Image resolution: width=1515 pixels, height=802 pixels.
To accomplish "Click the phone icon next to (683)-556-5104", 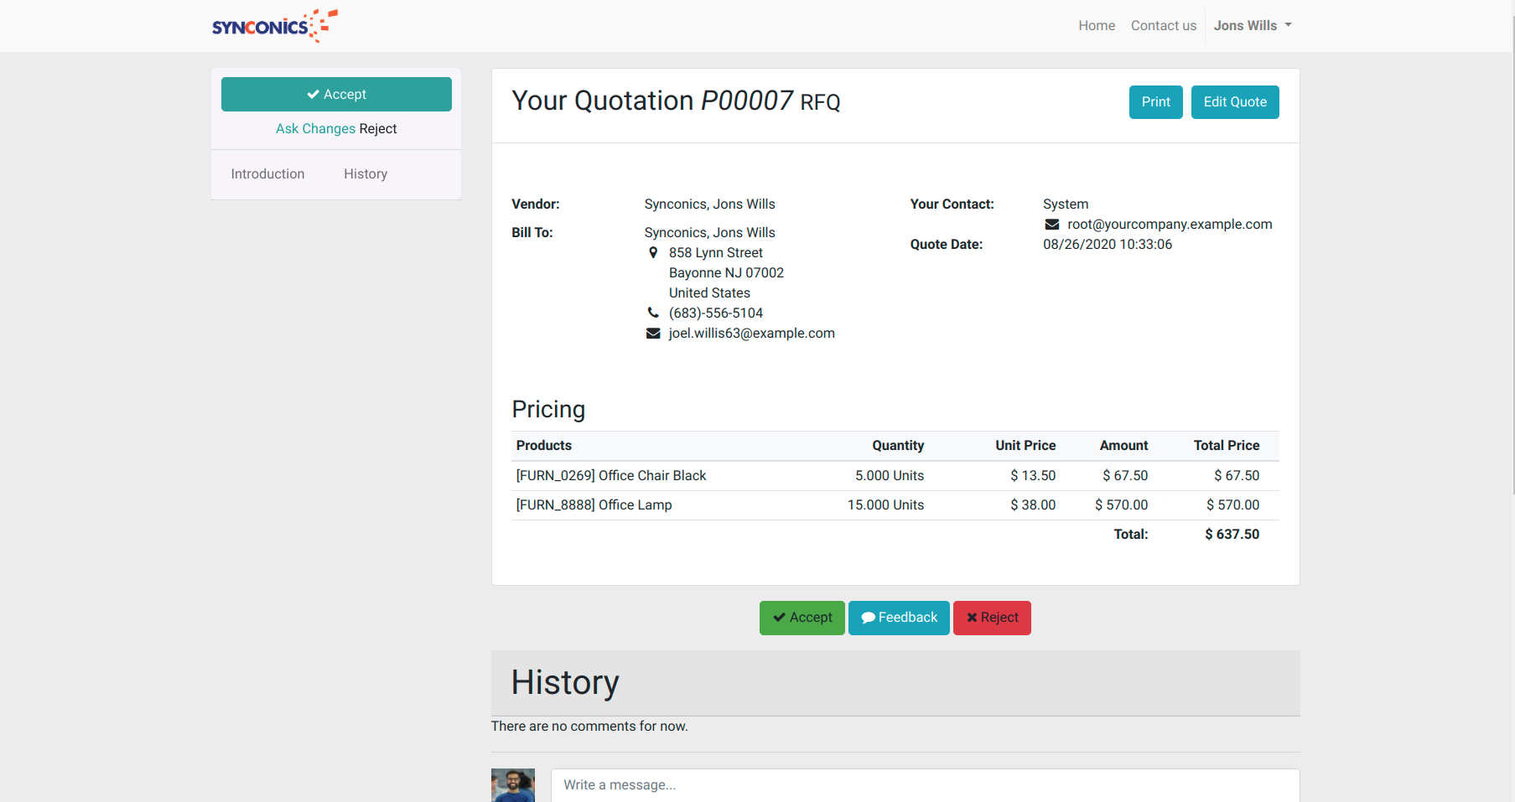I will click(653, 313).
